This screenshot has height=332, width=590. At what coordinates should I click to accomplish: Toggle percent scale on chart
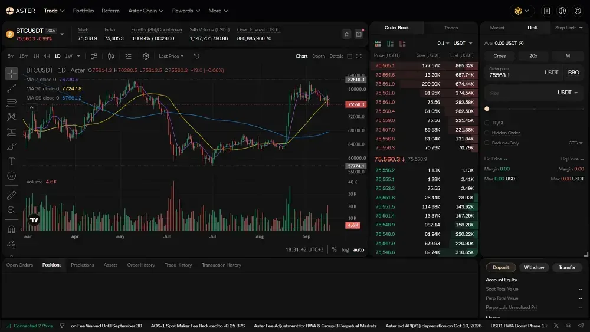pyautogui.click(x=334, y=249)
